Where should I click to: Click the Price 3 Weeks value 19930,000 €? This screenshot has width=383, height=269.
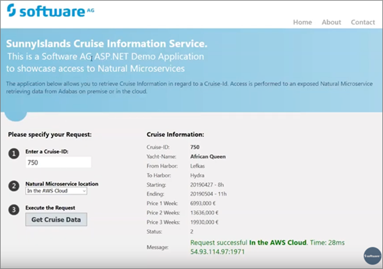click(204, 222)
